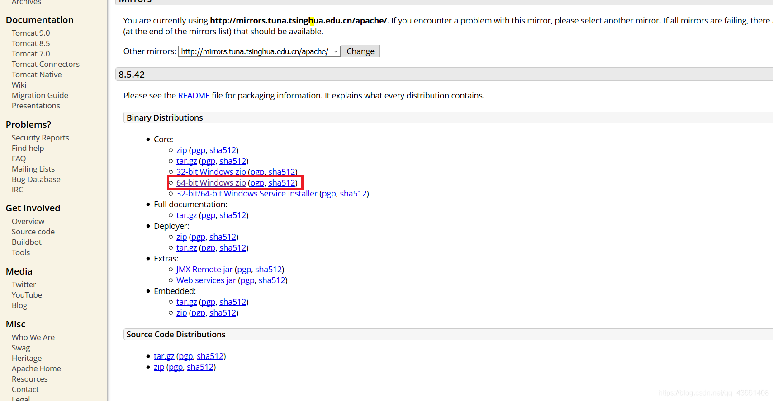Viewport: 773px width, 401px height.
Task: Open sha512 for 64-bit Windows zip
Action: point(282,183)
